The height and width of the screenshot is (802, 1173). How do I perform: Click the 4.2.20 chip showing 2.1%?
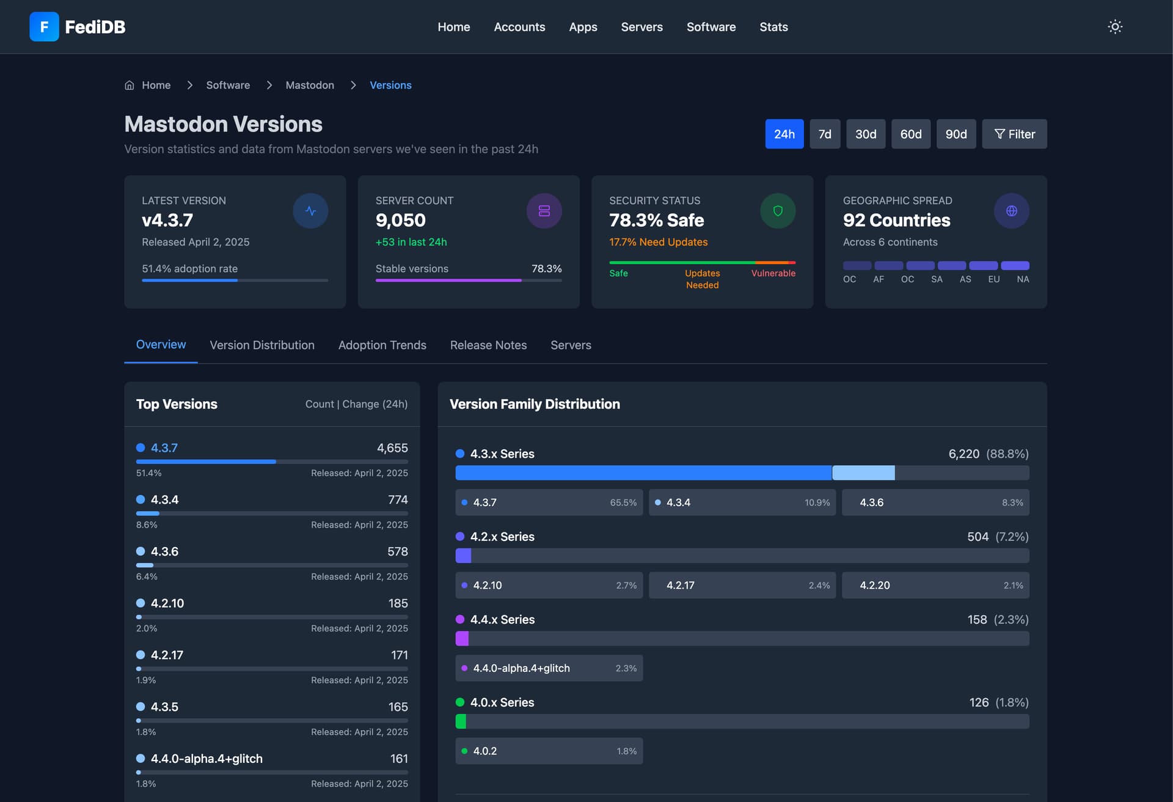point(935,585)
